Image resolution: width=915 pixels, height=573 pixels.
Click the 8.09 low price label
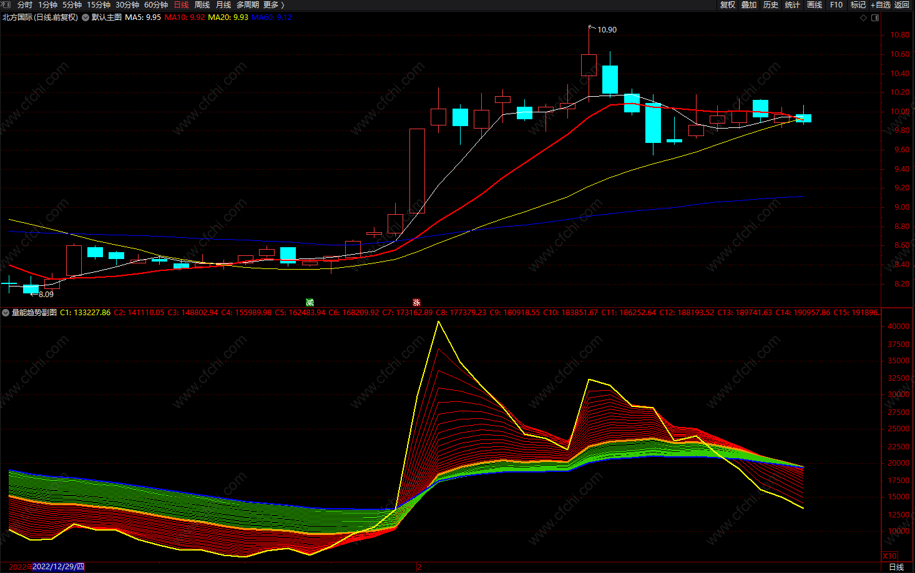(x=46, y=295)
